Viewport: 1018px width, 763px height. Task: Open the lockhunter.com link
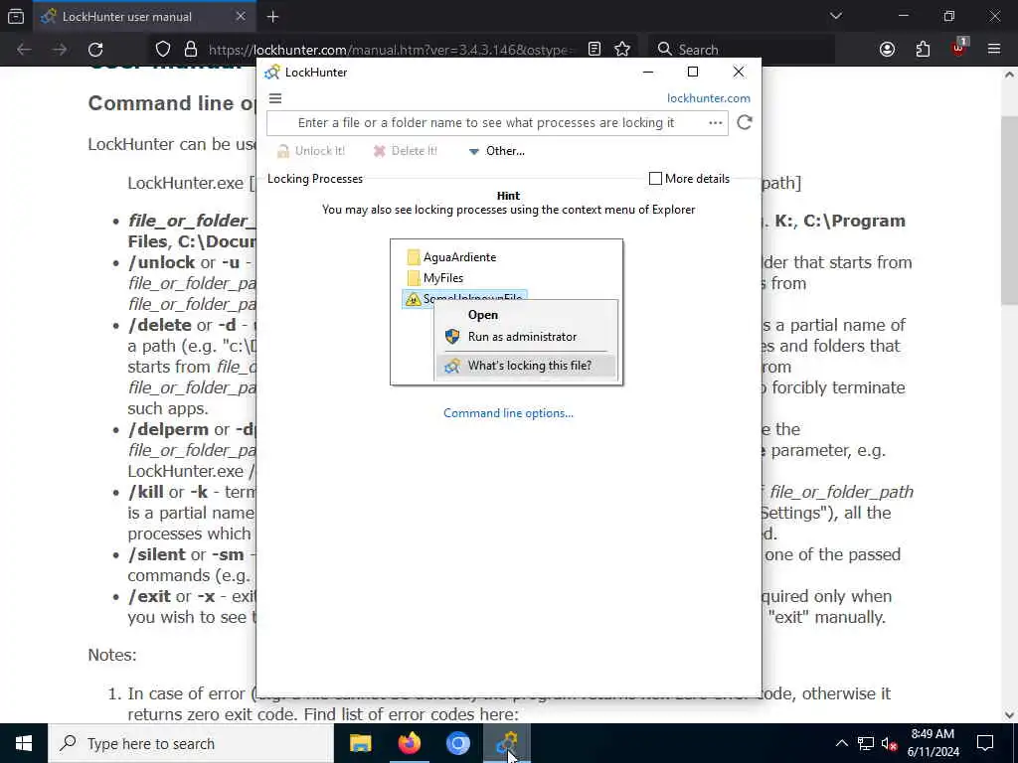708,98
